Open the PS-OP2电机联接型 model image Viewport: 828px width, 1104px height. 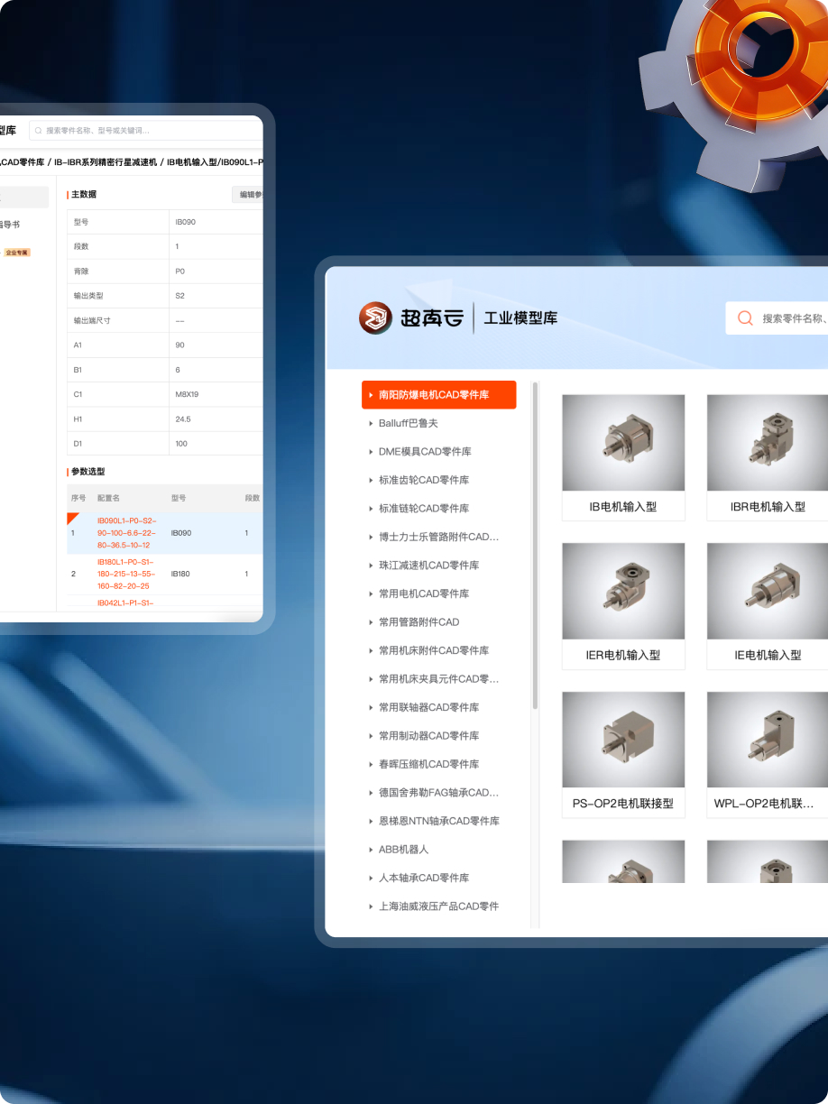[622, 740]
